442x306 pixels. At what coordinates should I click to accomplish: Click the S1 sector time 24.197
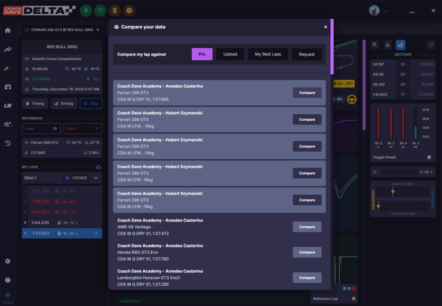click(x=378, y=64)
